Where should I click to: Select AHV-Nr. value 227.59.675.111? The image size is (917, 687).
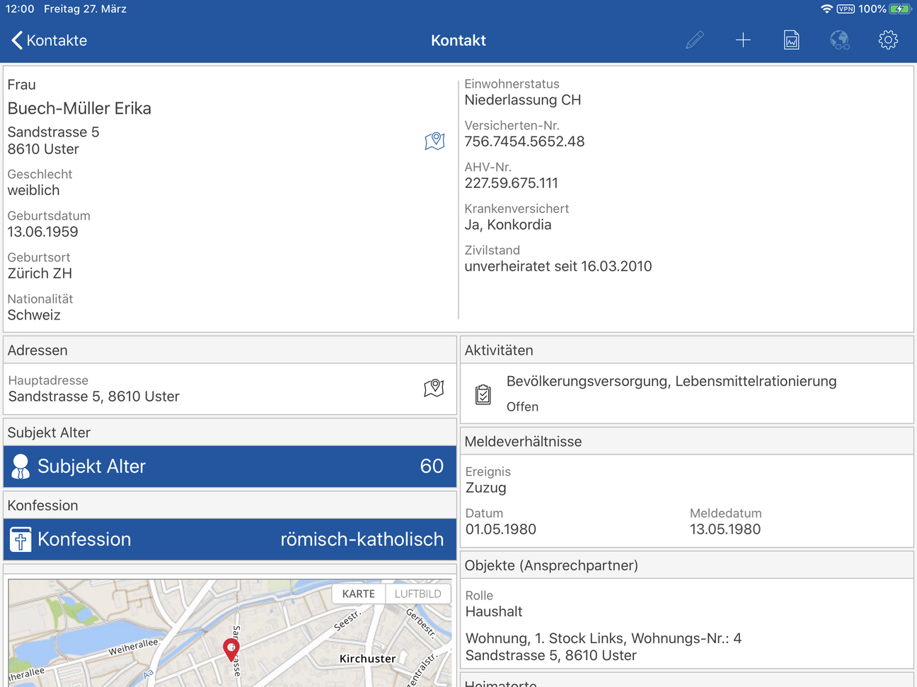pyautogui.click(x=511, y=183)
